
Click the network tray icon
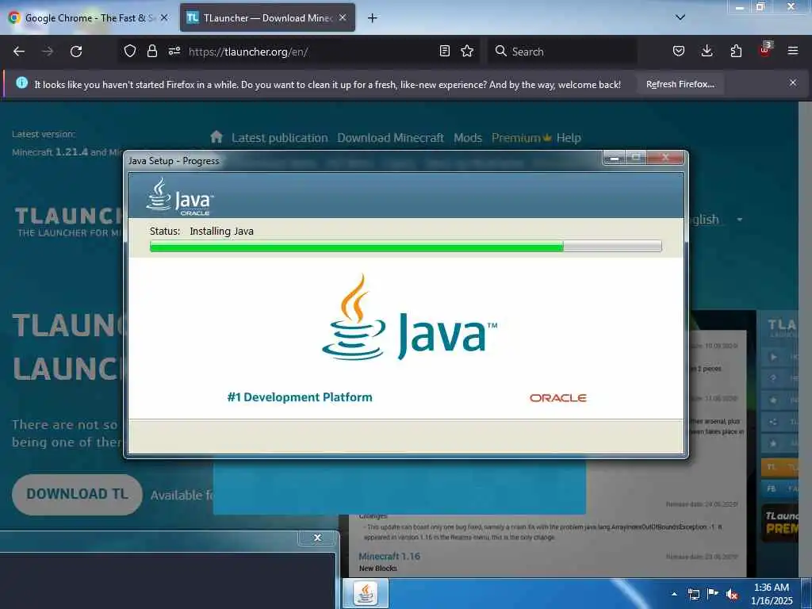[x=693, y=594]
